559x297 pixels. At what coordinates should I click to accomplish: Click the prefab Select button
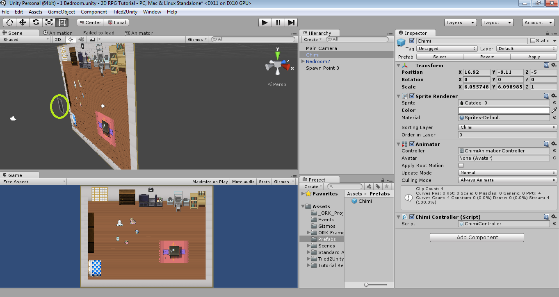tap(440, 57)
